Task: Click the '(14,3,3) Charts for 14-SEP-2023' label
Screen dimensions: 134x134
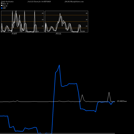Action: pyautogui.click(x=39, y=2)
